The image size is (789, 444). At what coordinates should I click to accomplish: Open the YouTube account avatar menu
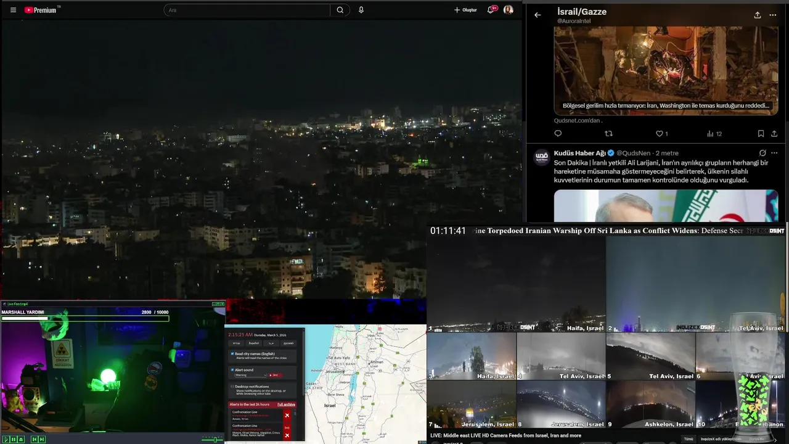point(509,10)
